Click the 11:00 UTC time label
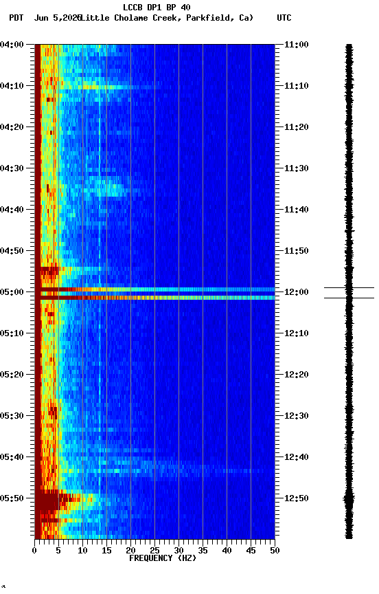This screenshot has width=379, height=594. (x=297, y=45)
